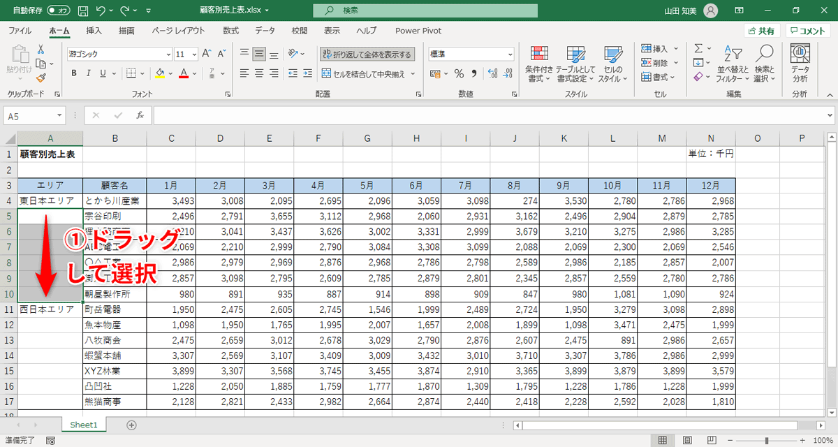Click the increase decimal places icon
Screen dimensions: 838x447
pos(492,73)
